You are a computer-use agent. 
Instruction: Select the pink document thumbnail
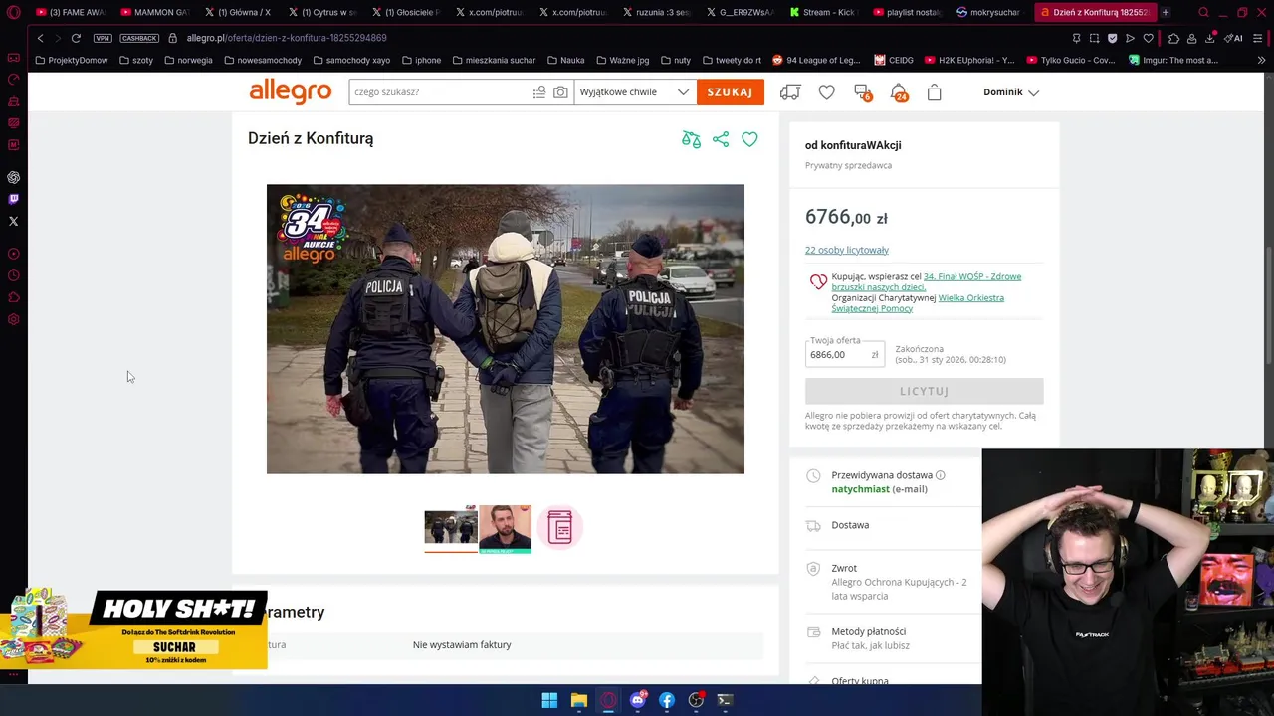click(x=559, y=527)
